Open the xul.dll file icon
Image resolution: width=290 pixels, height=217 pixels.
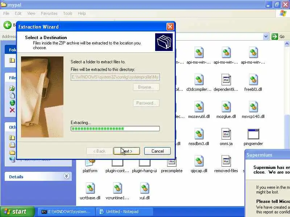point(144,188)
